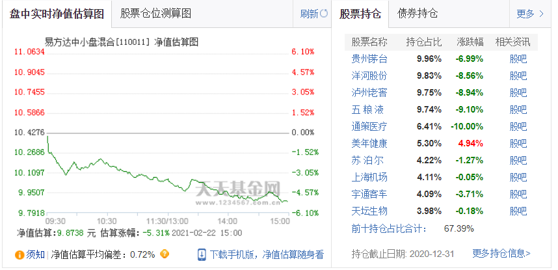
Task: Click the 11.0634 top axis label
Action: click(x=29, y=52)
